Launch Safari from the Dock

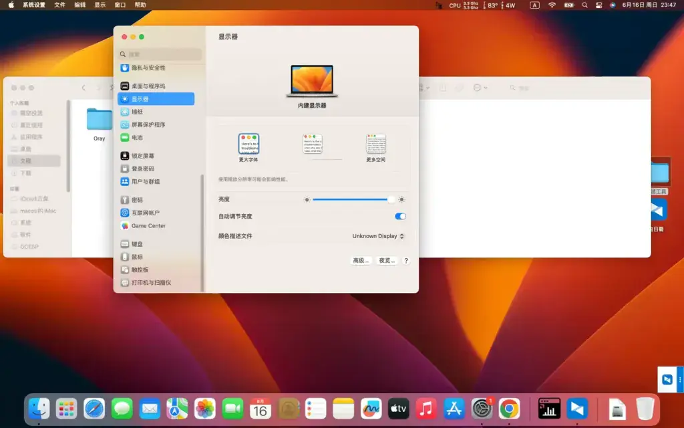94,409
